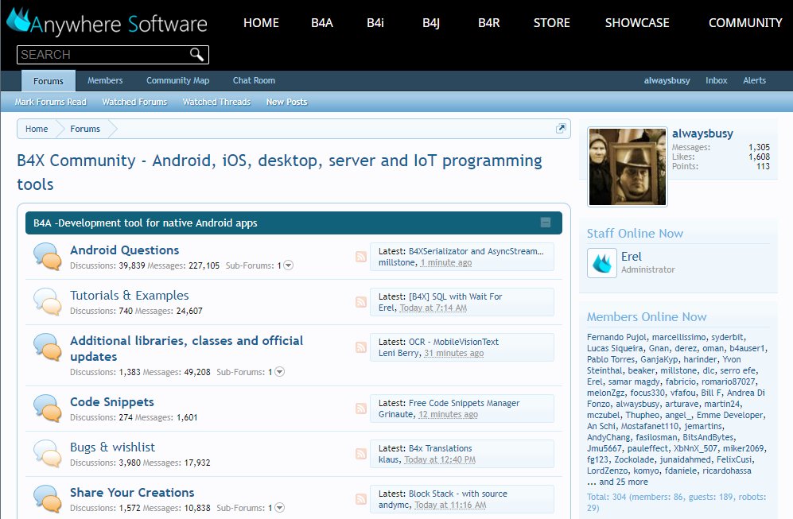This screenshot has width=793, height=519.
Task: Open latest post B4XSerializator and AsyncStream
Action: coord(476,251)
